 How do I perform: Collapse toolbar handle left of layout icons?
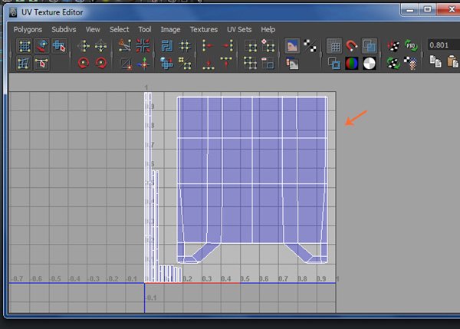(x=154, y=54)
